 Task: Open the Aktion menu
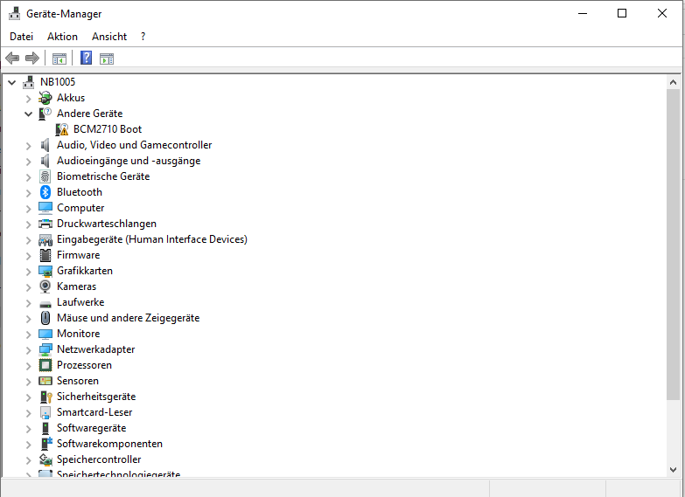click(x=62, y=37)
